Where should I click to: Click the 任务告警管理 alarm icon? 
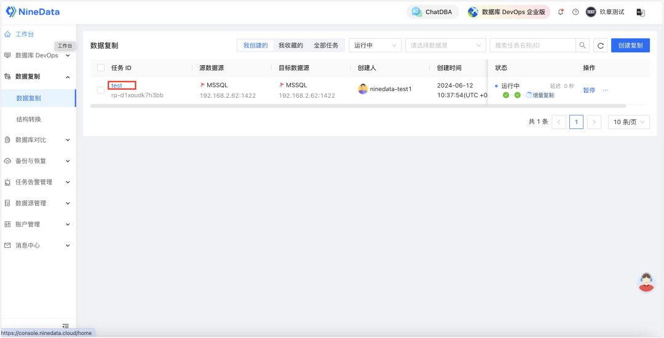tap(7, 183)
